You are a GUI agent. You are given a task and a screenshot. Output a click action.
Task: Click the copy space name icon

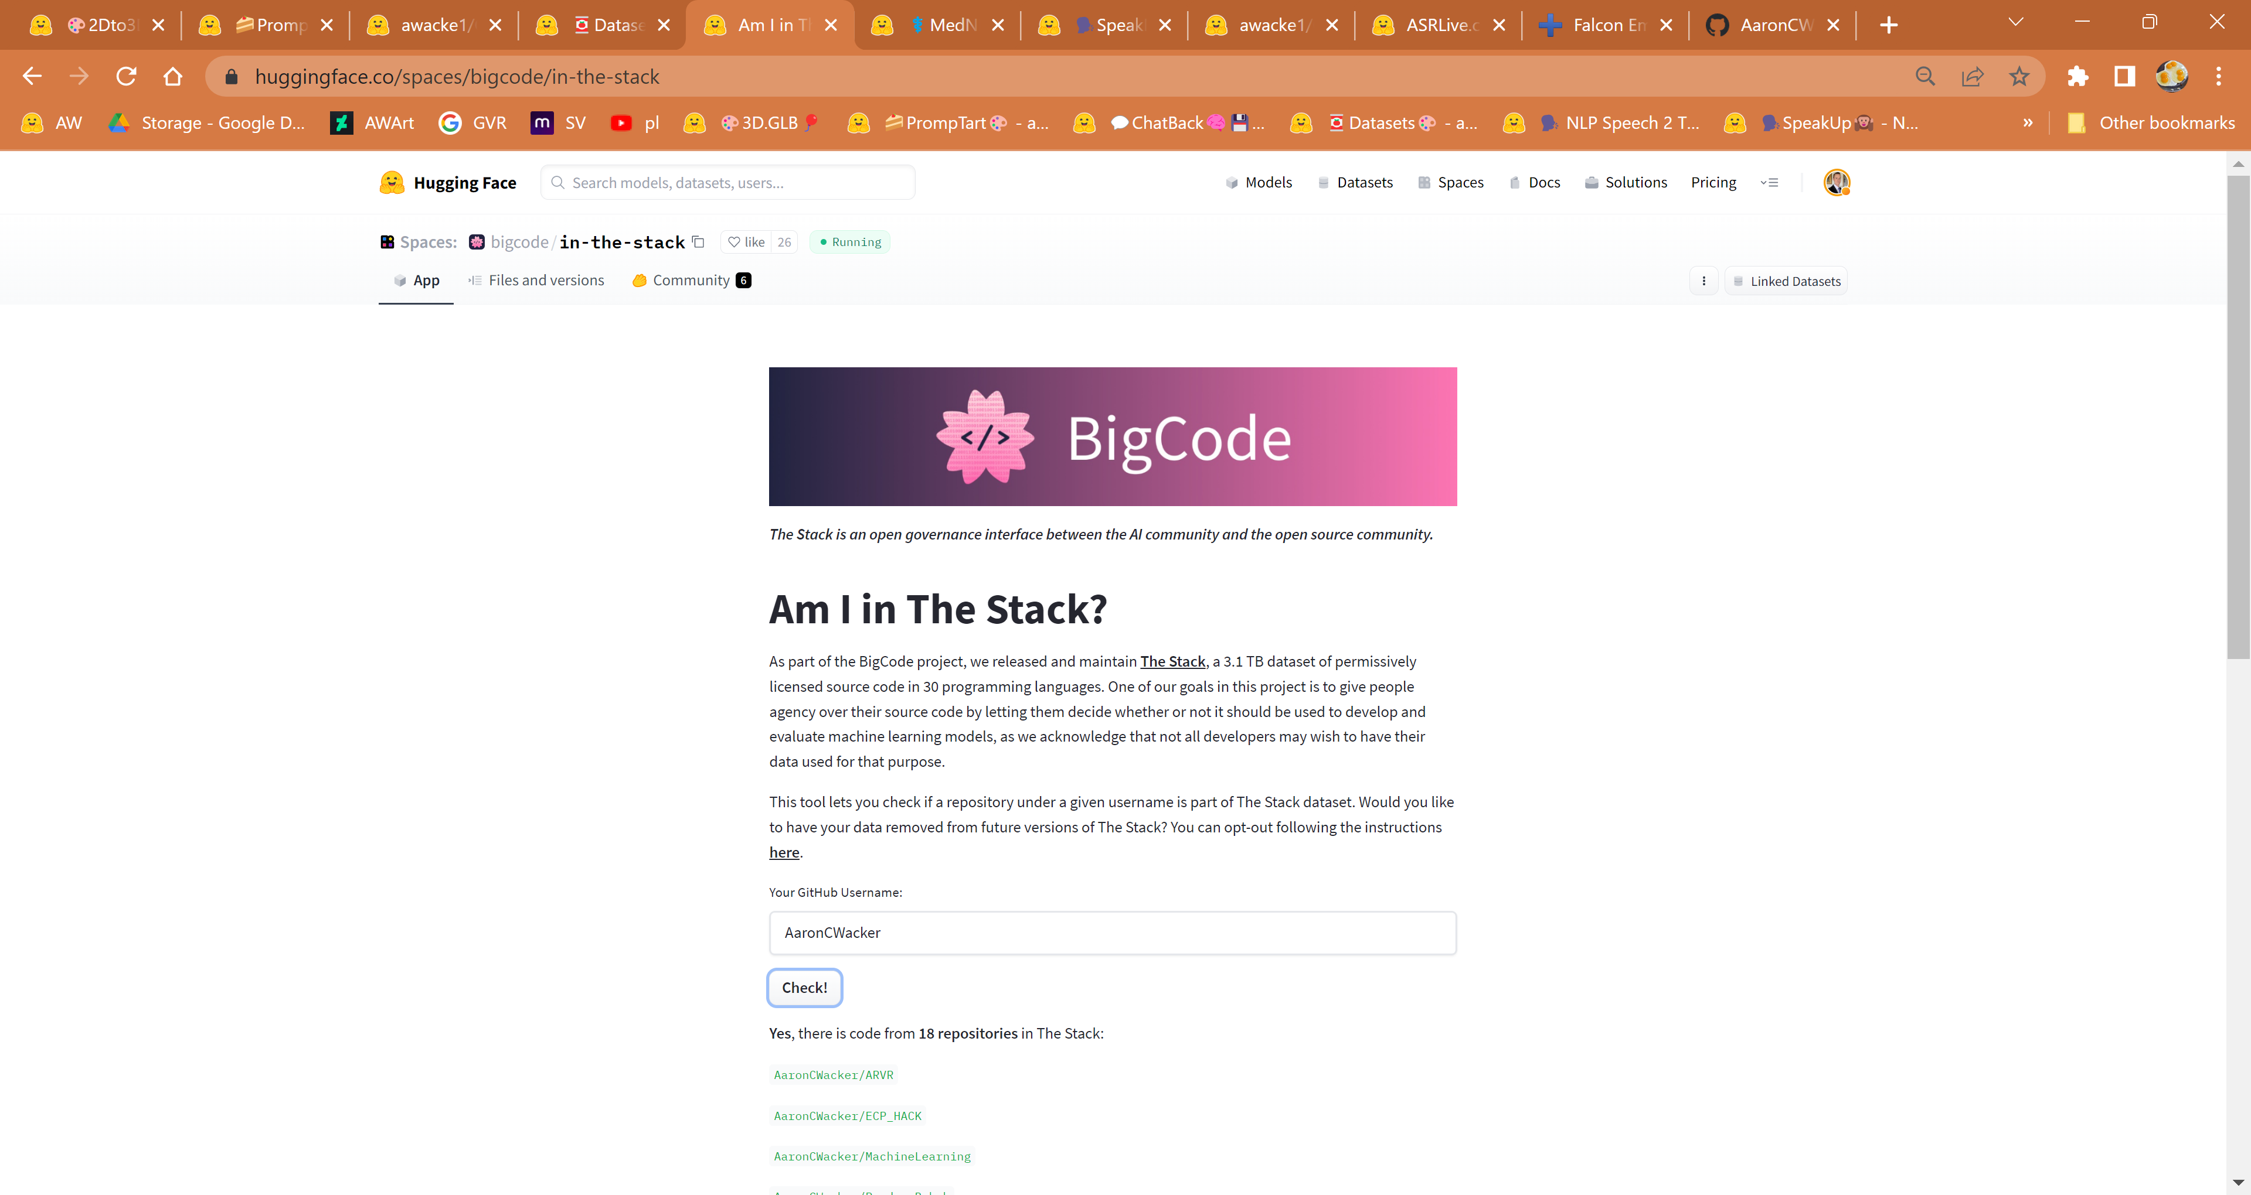(x=698, y=242)
